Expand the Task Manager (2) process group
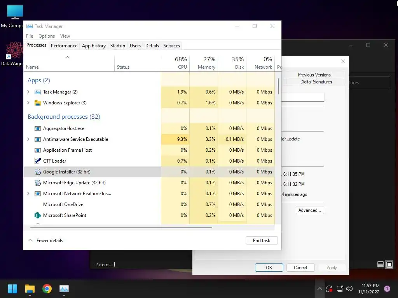Image resolution: width=398 pixels, height=298 pixels. 28,92
